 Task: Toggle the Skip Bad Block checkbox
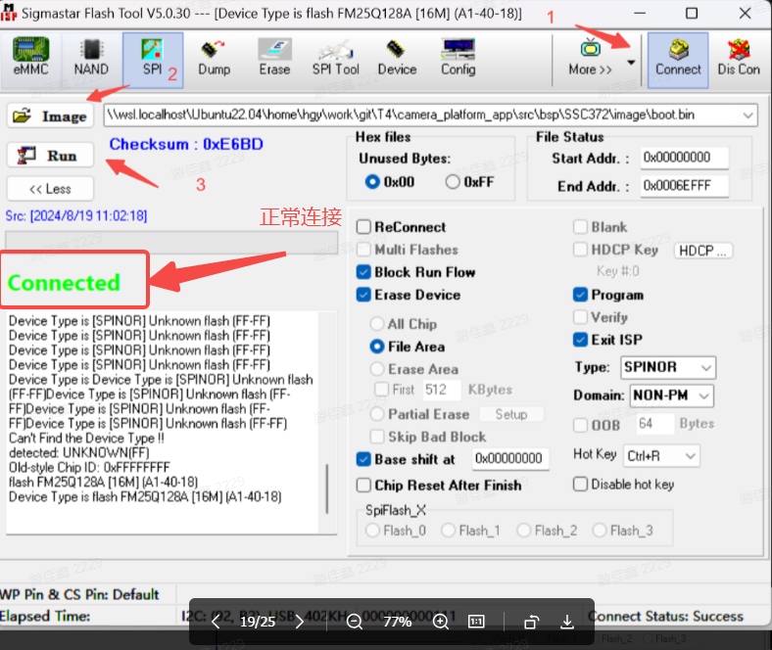(x=377, y=437)
